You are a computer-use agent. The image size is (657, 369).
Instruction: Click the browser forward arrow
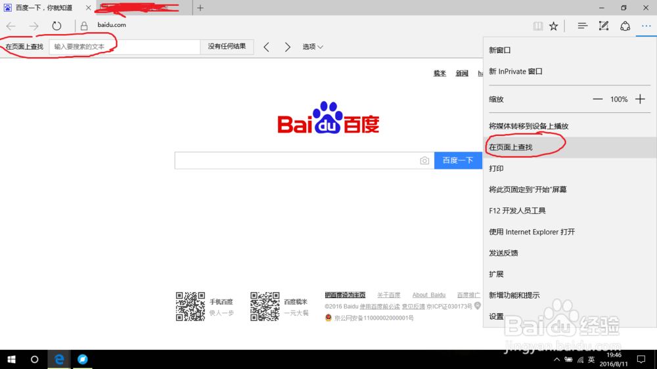34,26
